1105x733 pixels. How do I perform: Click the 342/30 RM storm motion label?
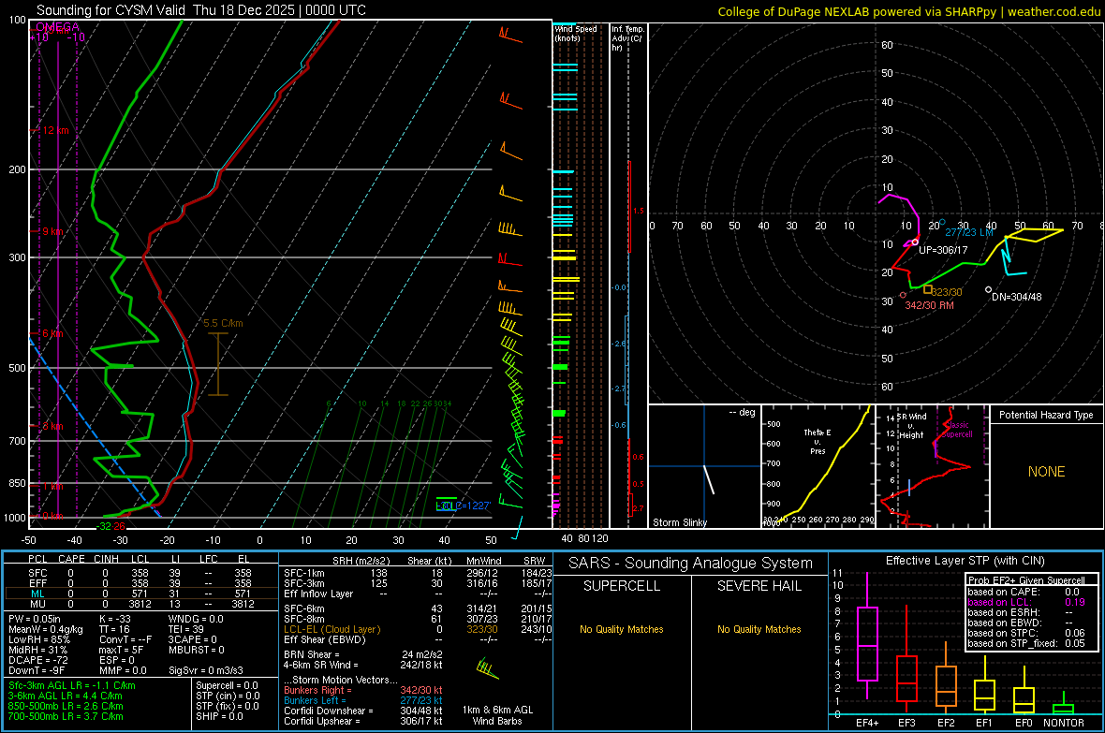(x=929, y=305)
